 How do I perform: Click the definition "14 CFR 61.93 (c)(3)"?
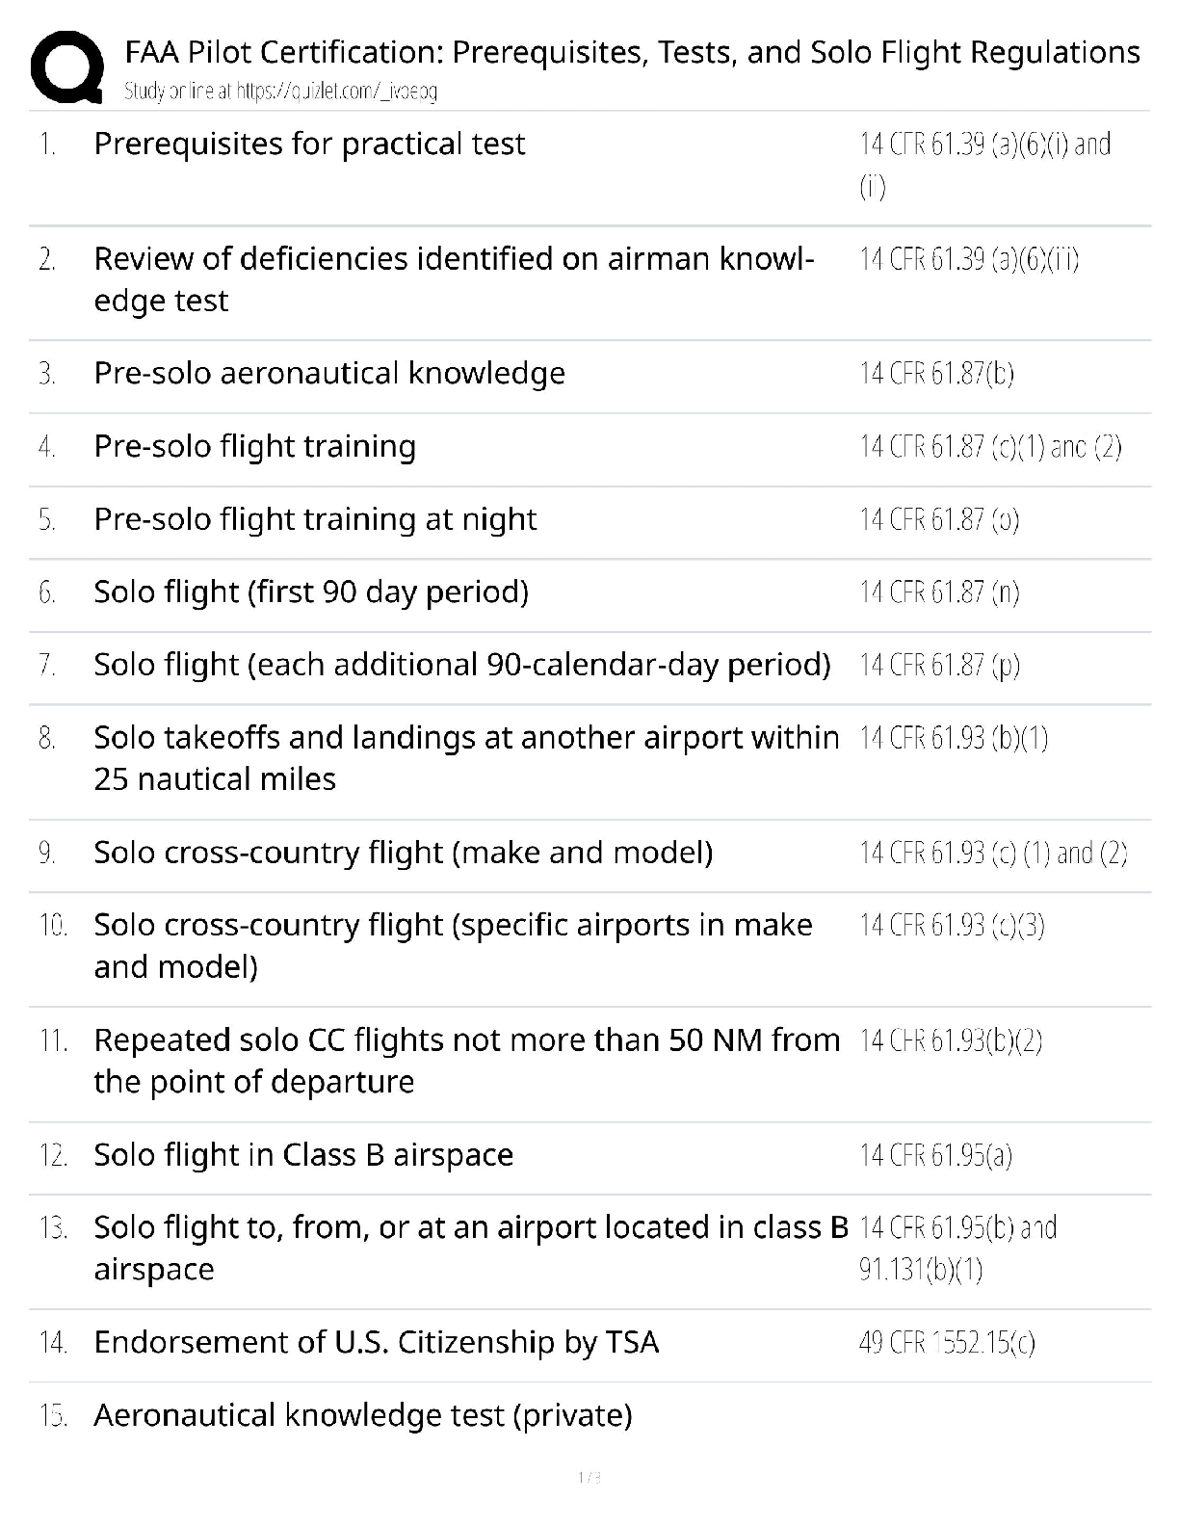[952, 926]
